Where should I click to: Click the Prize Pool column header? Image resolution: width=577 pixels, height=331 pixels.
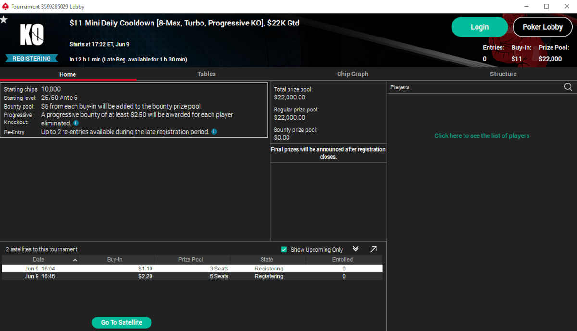point(191,259)
